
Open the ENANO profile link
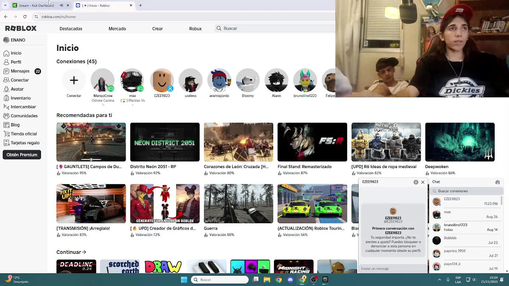click(14, 40)
